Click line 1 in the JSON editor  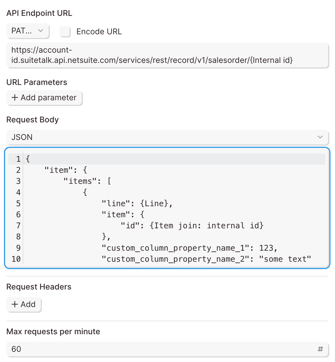pos(167,159)
